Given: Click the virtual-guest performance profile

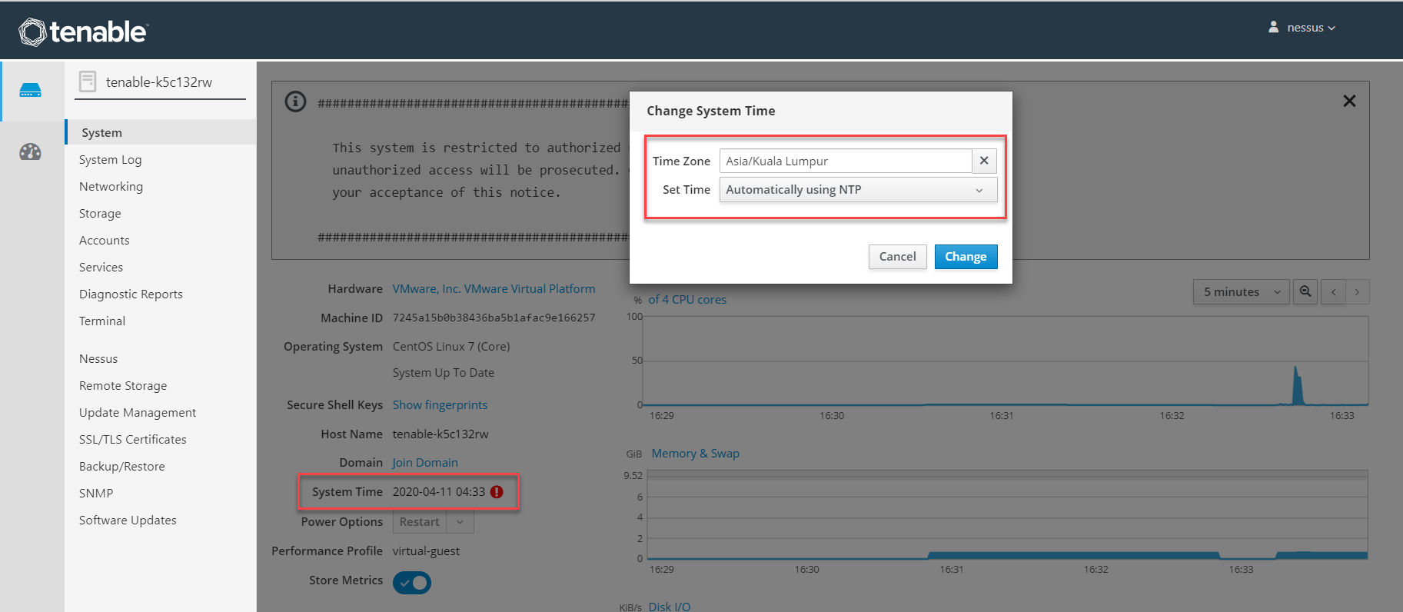Looking at the screenshot, I should [x=426, y=550].
